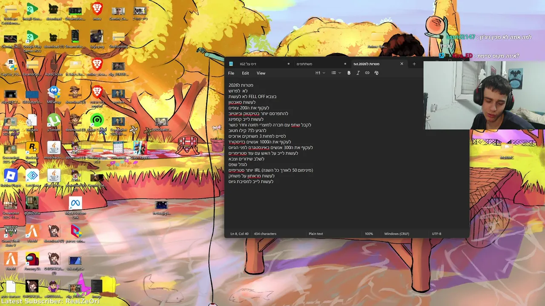
Task: Select the Razer Cortex desktop shortcut
Action: (97, 123)
